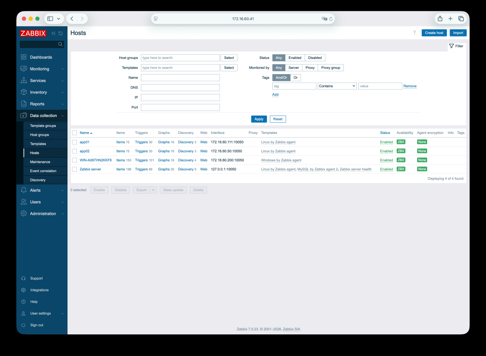Screen dimensions: 486x356
Task: Open a new Safari tab with plus icon
Action: tap(450, 18)
